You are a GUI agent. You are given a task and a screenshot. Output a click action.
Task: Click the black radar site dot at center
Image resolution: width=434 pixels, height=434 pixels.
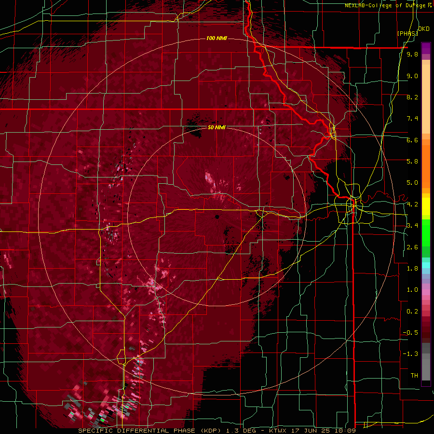pyautogui.click(x=217, y=217)
